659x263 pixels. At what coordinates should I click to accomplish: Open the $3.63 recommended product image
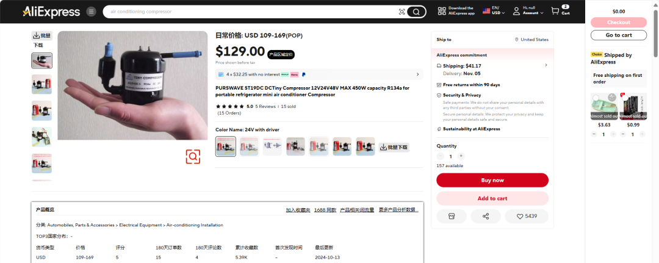(604, 106)
